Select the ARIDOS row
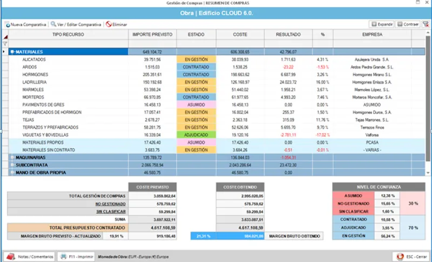The image size is (432, 262). (217, 67)
